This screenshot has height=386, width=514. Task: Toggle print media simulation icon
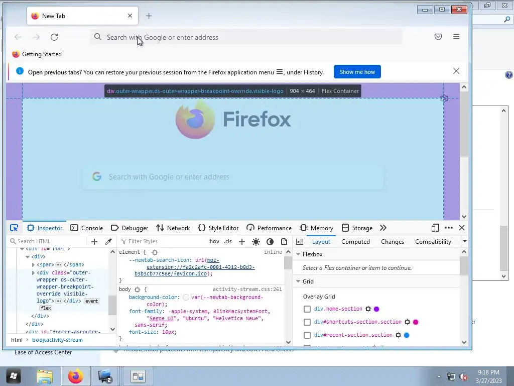pos(284,242)
